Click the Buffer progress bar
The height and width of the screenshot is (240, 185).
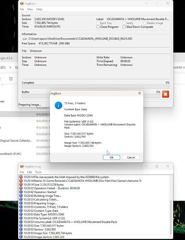(x=91, y=96)
